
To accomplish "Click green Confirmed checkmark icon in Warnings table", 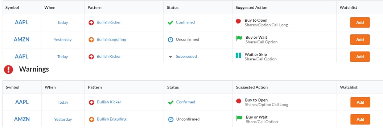I will [x=171, y=102].
